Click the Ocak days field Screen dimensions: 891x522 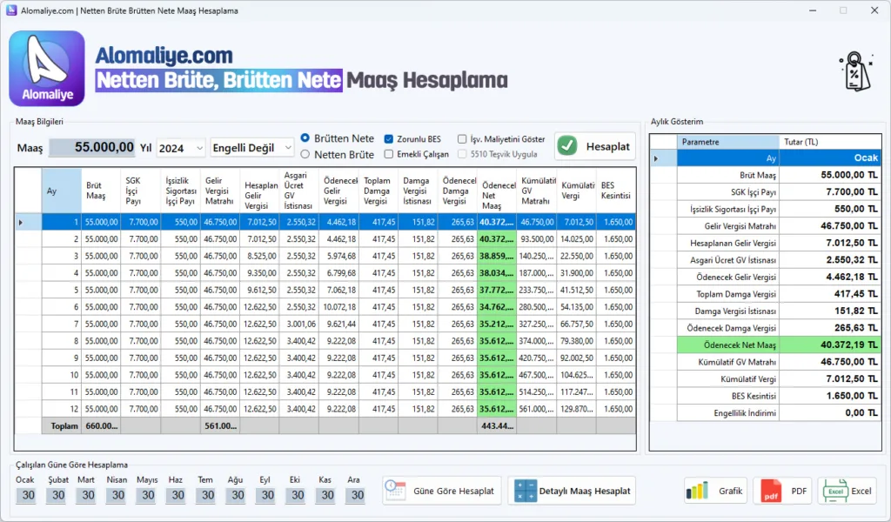[x=28, y=495]
